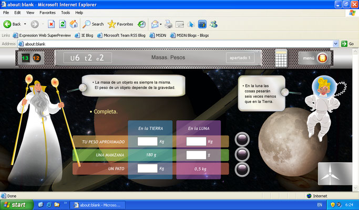
Task: Open Internet Explorer quick launch icon
Action: pos(49,205)
